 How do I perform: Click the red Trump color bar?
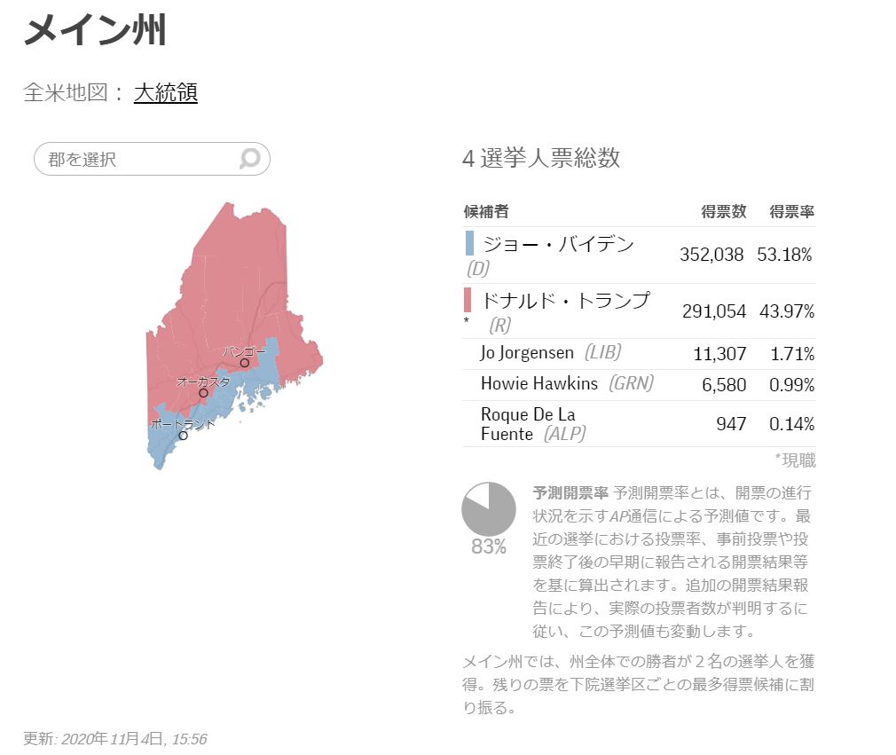pyautogui.click(x=468, y=300)
